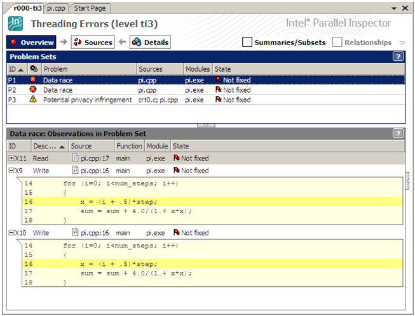The image size is (415, 316).
Task: Open the Details view button
Action: 150,43
